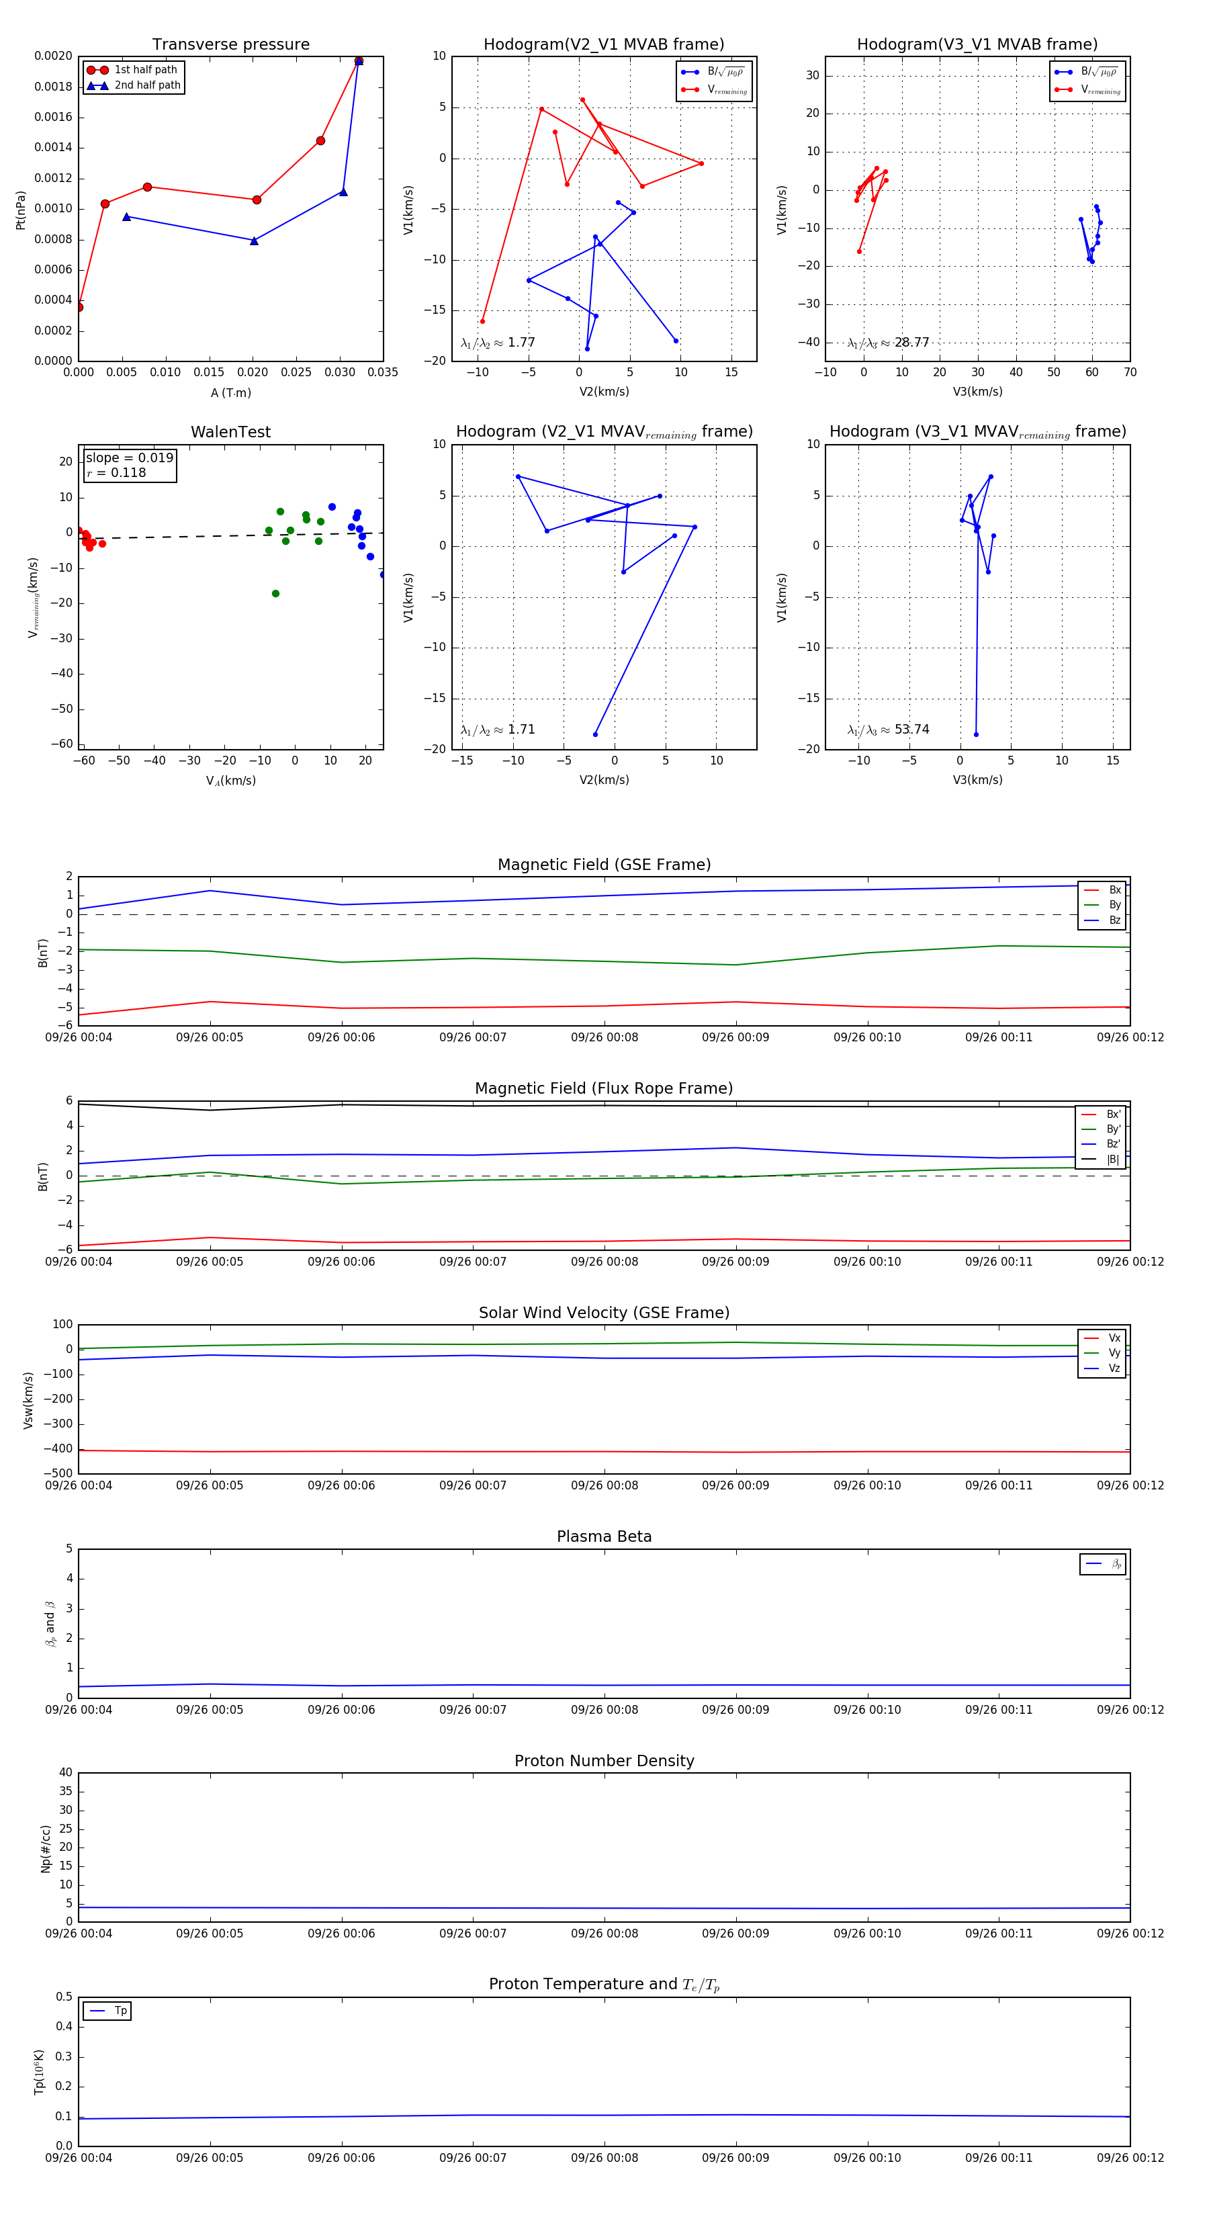The width and height of the screenshot is (1209, 2217).
Task: Click the λ1/λ2 ≈ 1.77 eigenvalue ratio label
Action: point(497,343)
